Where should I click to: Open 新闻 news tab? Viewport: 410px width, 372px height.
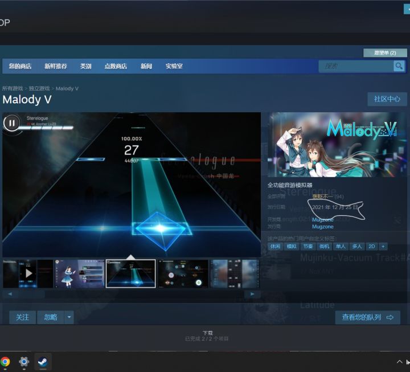click(146, 66)
